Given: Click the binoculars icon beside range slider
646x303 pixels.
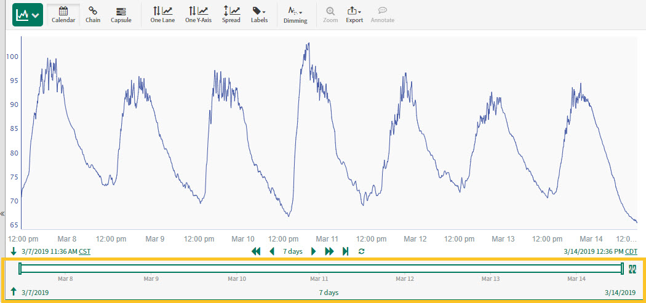Looking at the screenshot, I should coord(632,268).
